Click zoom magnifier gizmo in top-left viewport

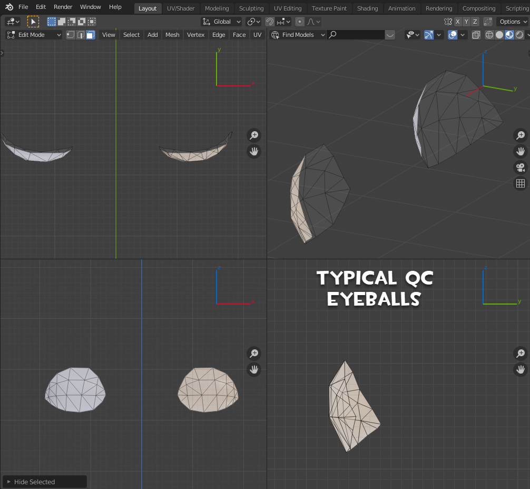tap(254, 135)
